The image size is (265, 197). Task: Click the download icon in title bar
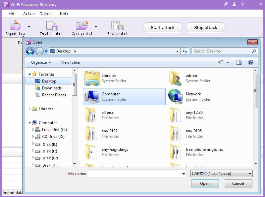(234, 4)
